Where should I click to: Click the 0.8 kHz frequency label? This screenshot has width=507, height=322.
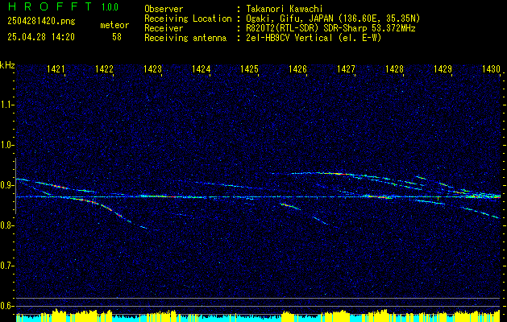(7, 225)
